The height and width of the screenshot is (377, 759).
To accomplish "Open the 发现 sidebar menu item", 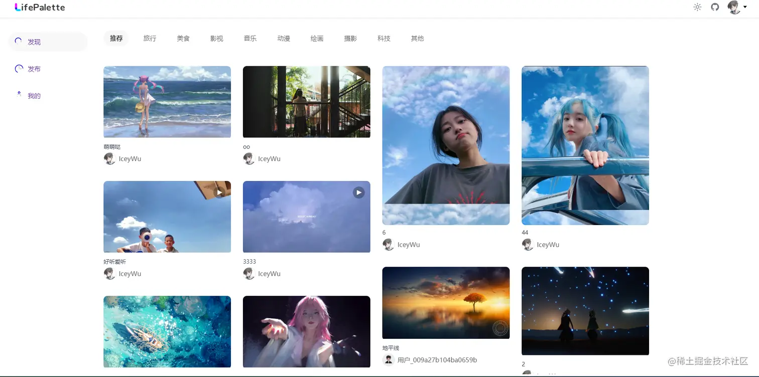I will coord(48,42).
